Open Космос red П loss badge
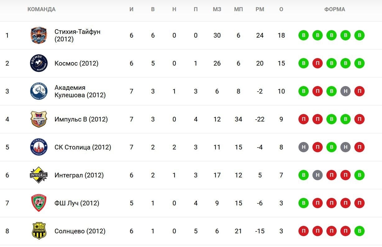The width and height of the screenshot is (382, 247). click(317, 63)
